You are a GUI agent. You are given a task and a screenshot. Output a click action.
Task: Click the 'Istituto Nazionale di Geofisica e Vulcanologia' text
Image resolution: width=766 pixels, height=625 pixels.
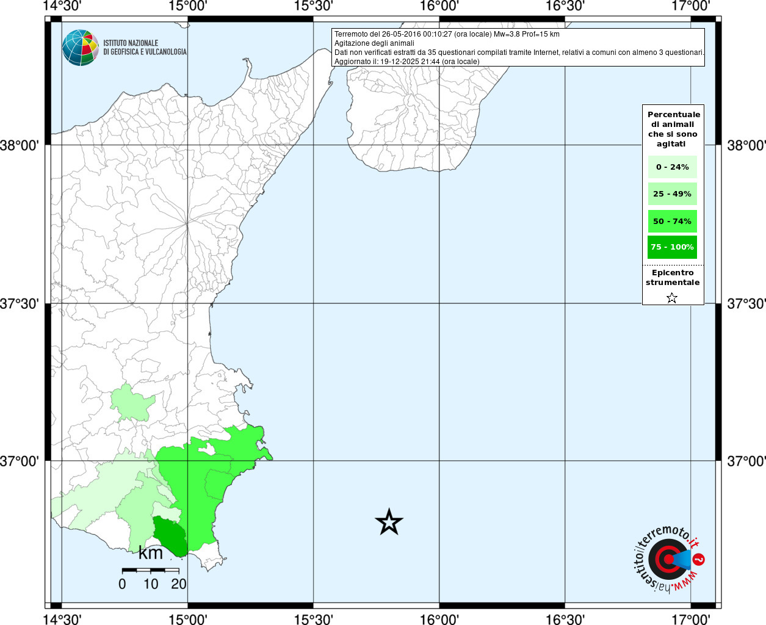pos(145,48)
